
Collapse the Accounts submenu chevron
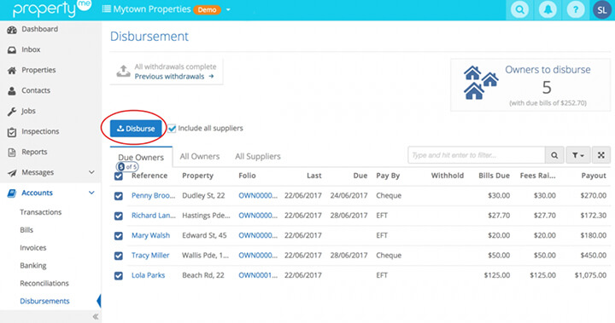point(91,193)
